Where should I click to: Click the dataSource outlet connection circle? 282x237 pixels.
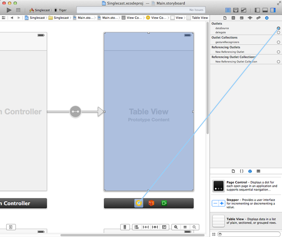click(278, 28)
